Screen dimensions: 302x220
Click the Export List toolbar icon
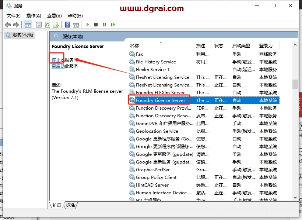pos(56,25)
